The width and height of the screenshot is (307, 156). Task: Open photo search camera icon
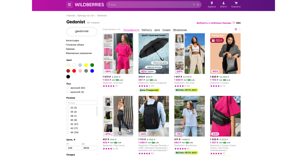[x=198, y=4]
